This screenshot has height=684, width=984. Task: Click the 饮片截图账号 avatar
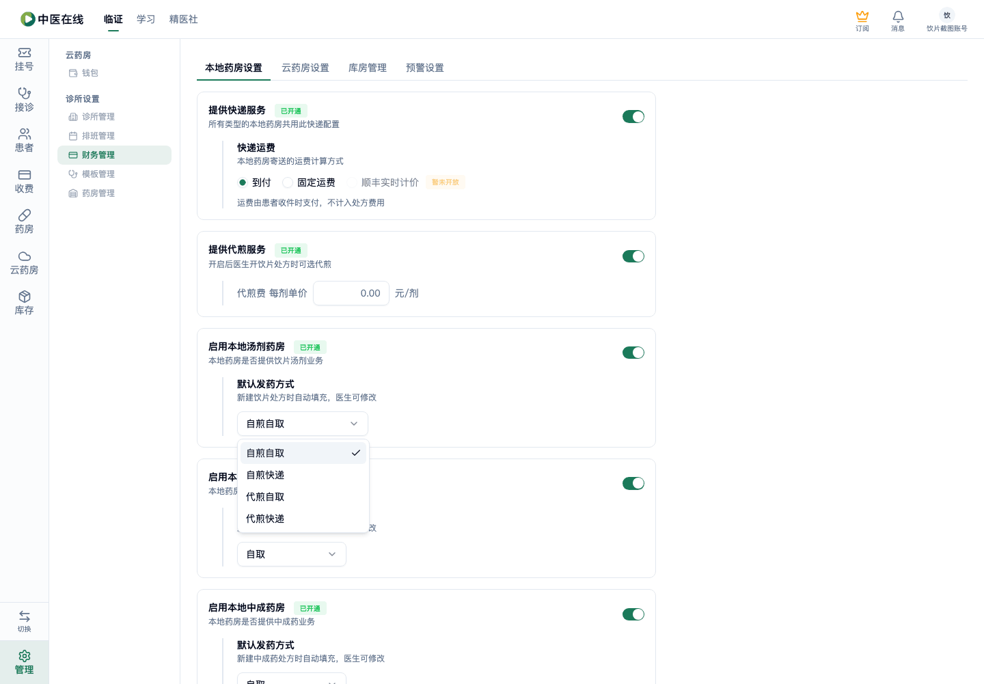point(947,15)
